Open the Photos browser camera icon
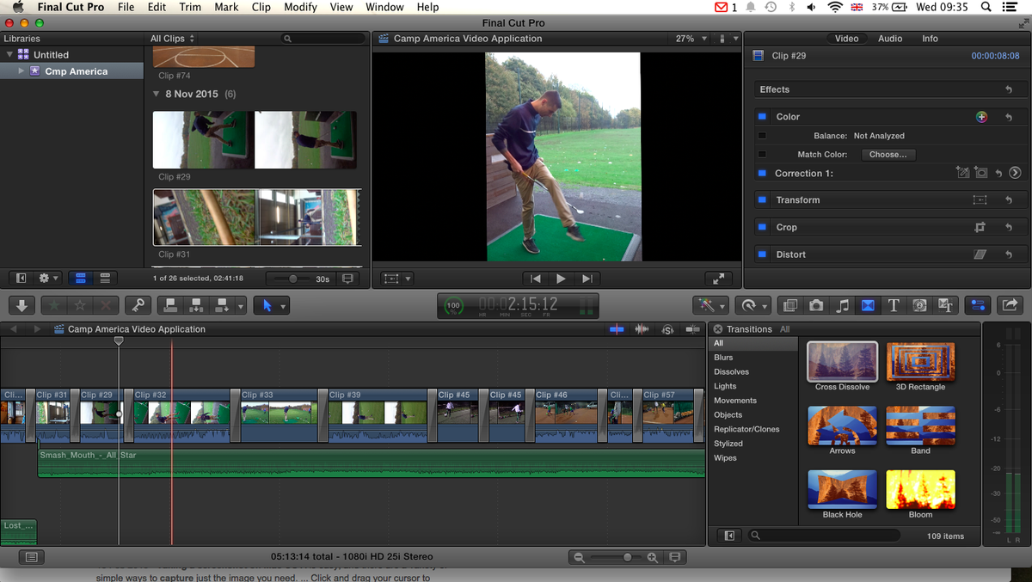Screen dimensions: 1032x582 (816, 305)
